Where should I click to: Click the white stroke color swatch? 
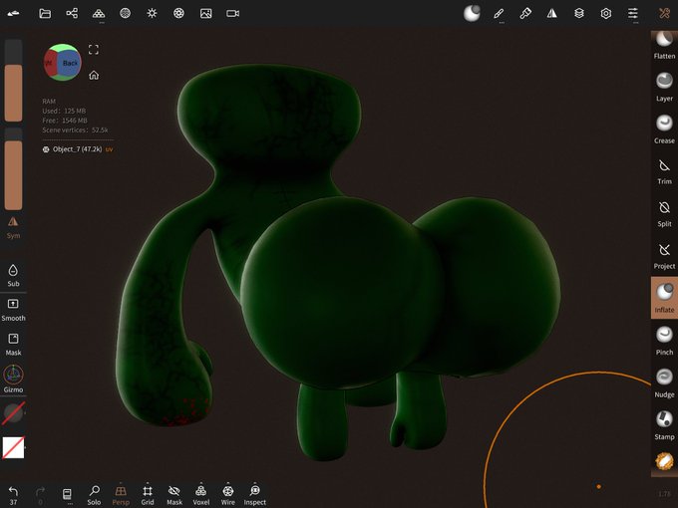pyautogui.click(x=13, y=447)
